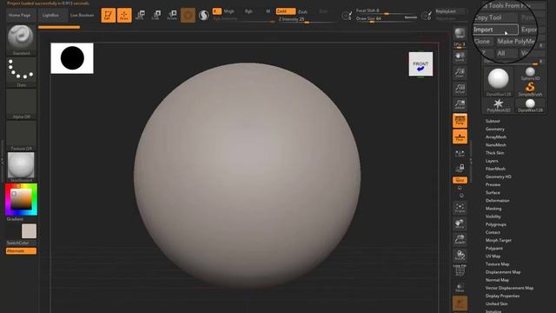556x313 pixels.
Task: Open the sculptris pro yin-yang icon
Action: (x=203, y=16)
